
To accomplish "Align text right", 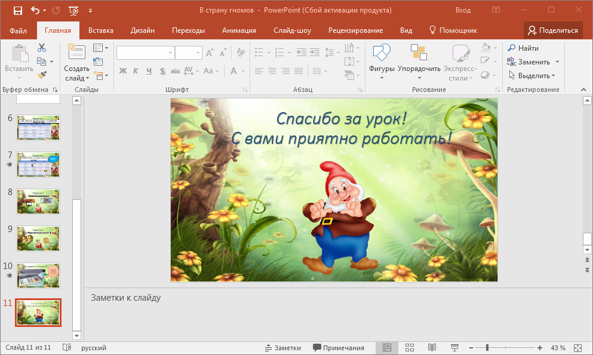I will [285, 70].
